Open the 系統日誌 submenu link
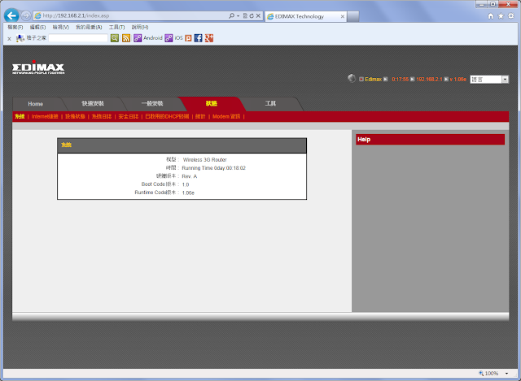The height and width of the screenshot is (381, 521). coord(102,116)
